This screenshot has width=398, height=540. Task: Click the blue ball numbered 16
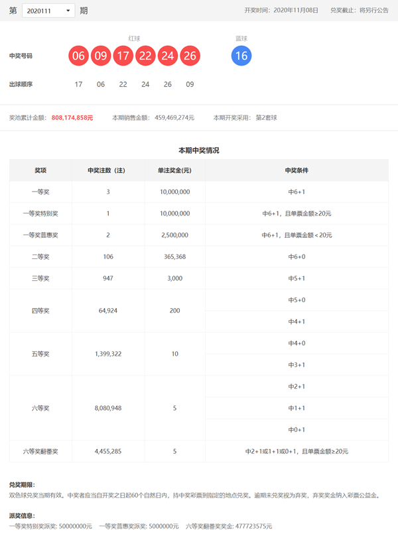241,56
